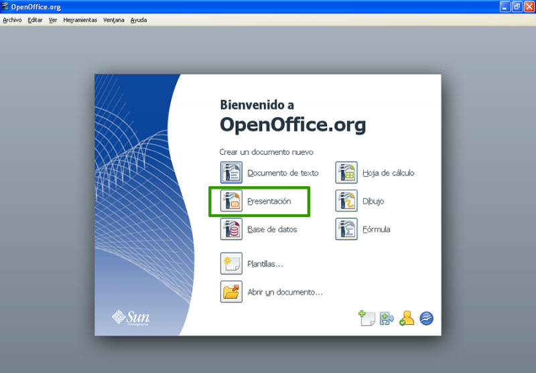The image size is (536, 373).
Task: Restore down the OpenOffice.org window
Action: [x=517, y=7]
